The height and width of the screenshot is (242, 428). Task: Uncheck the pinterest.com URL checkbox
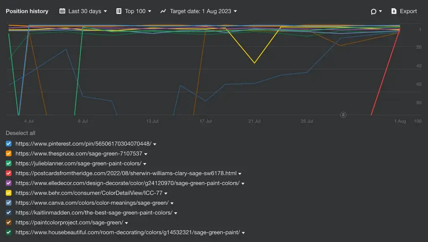coord(9,144)
